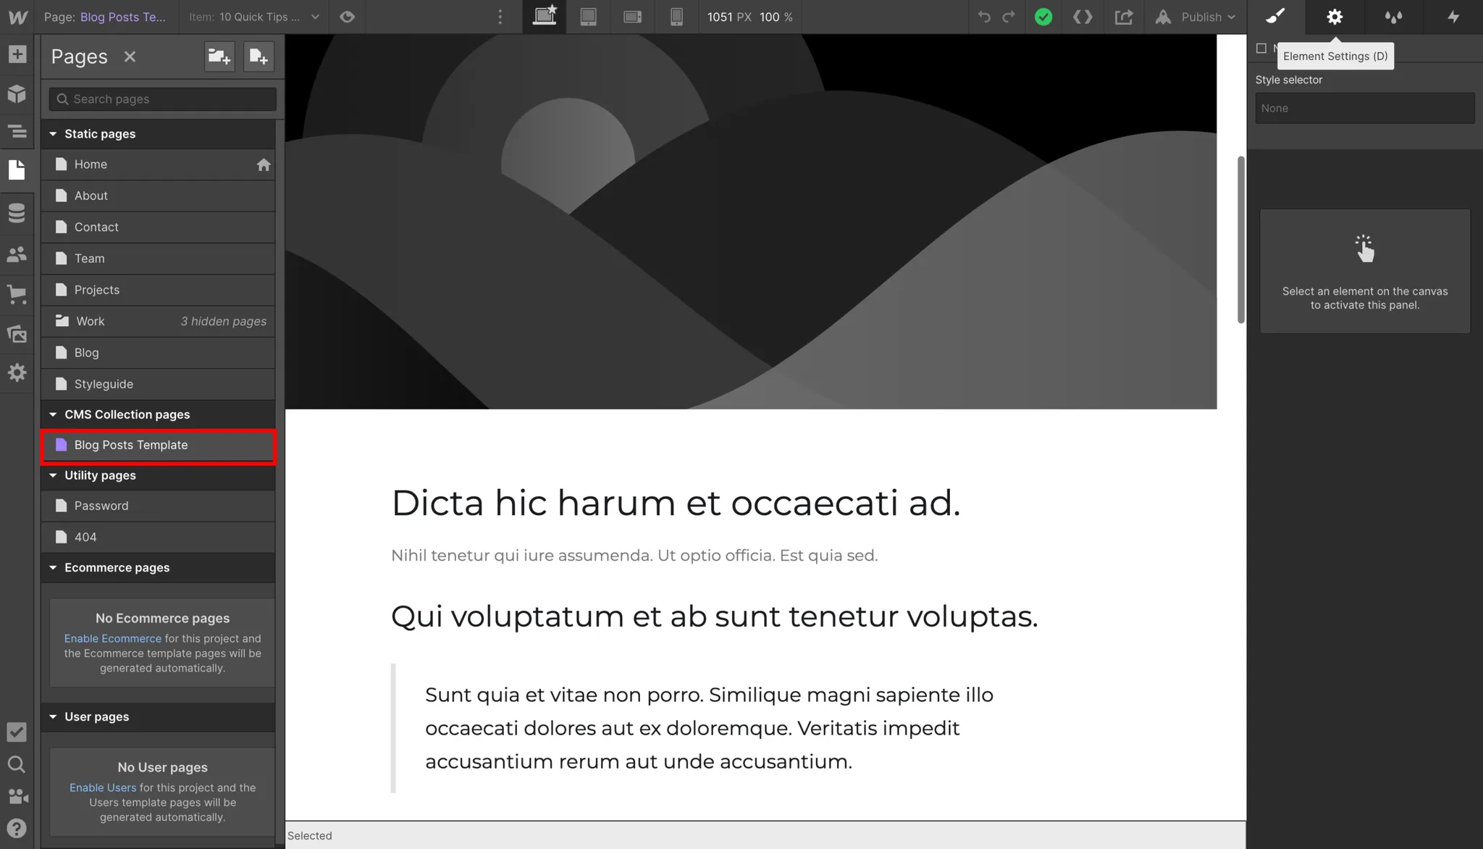Collapse the Static pages section

coord(53,134)
